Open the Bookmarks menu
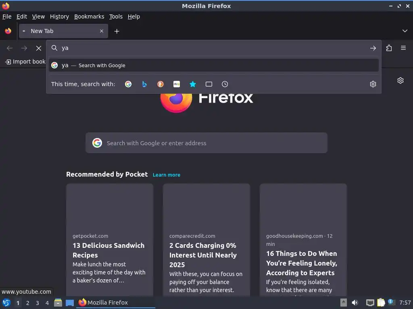 pos(89,16)
